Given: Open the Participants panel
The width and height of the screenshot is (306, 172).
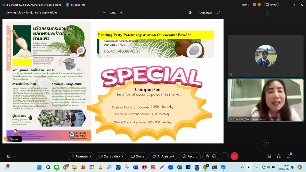Looking at the screenshot, I should (279, 156).
